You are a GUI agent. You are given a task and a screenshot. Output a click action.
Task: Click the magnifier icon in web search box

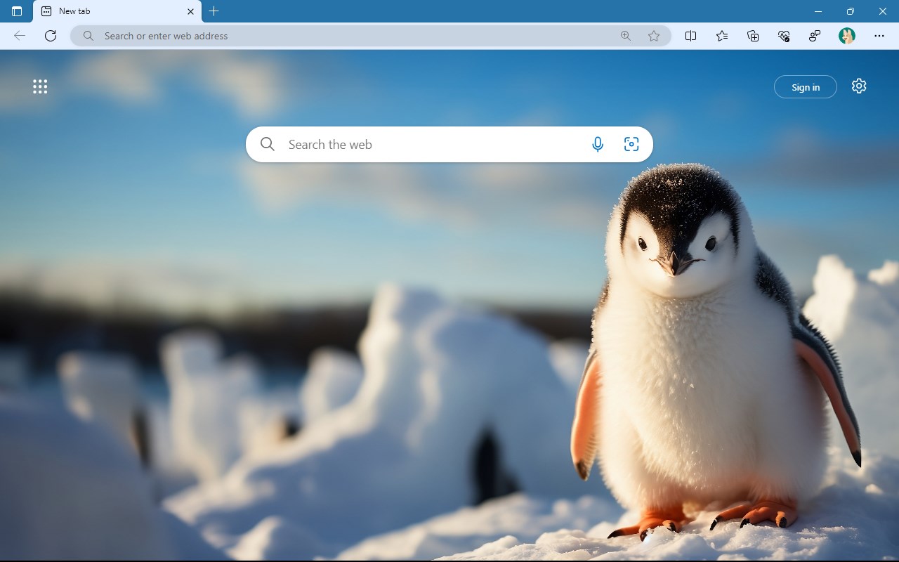coord(268,144)
